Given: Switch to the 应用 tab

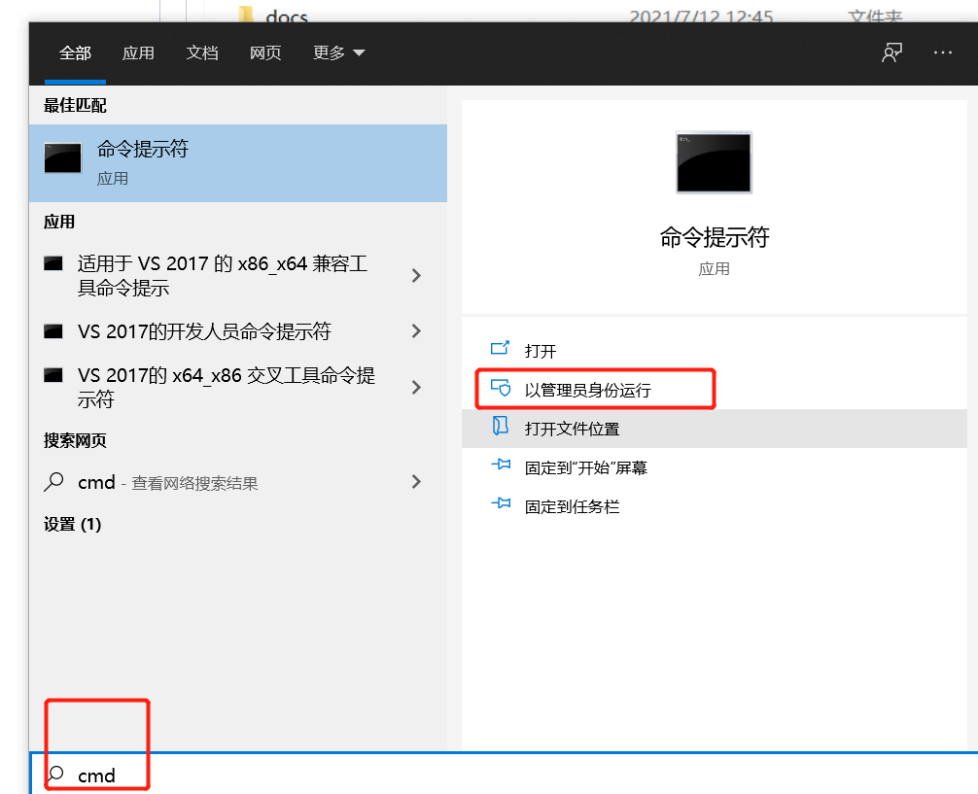Looking at the screenshot, I should click(138, 53).
